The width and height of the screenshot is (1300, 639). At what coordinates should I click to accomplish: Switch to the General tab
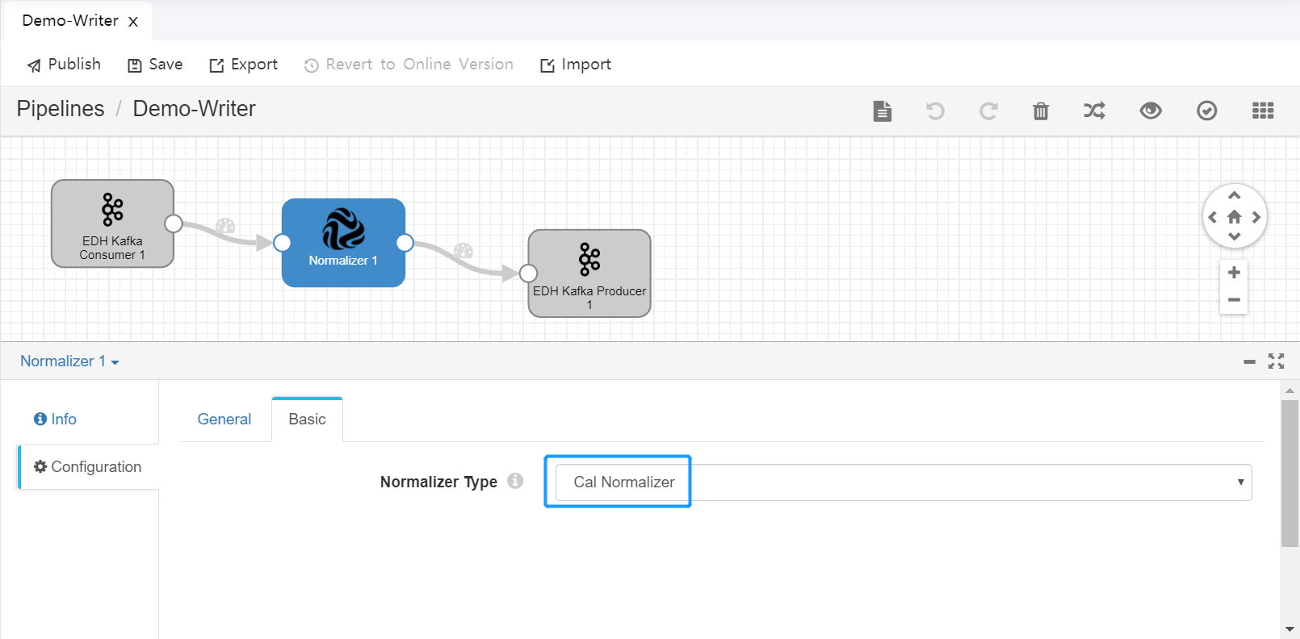coord(224,420)
